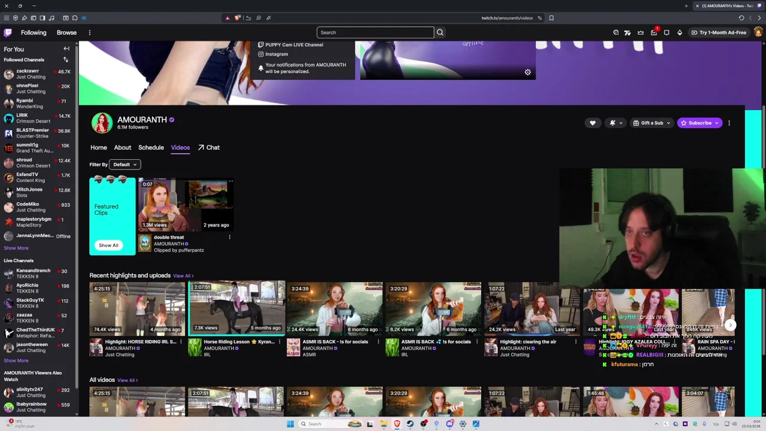Open Steam from the taskbar
This screenshot has height=431, width=766.
[410, 424]
